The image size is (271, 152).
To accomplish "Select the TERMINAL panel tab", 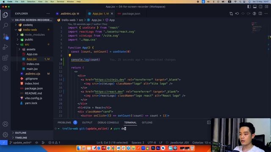I will (130, 122).
